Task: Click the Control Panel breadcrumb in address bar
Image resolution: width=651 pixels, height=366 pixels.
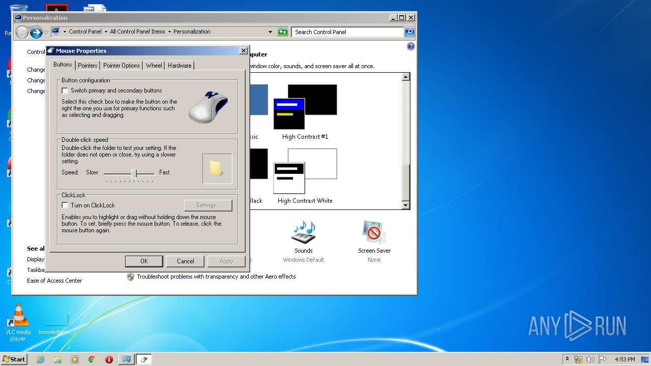Action: click(85, 32)
